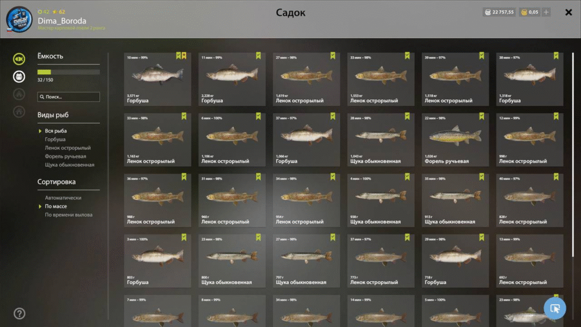Viewport: 581px width, 327px height.
Task: Select the Вся рыба filter
Action: [x=56, y=131]
